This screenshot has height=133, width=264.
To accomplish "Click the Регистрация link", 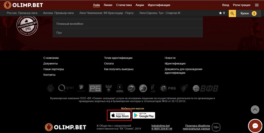I will click(x=242, y=5).
